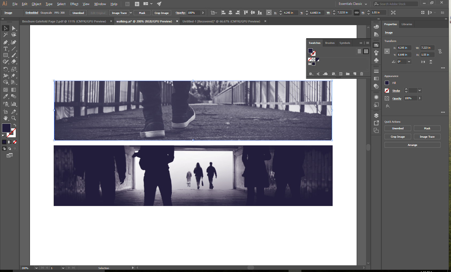
Task: Open the Layers panel from the dock
Action: click(376, 115)
